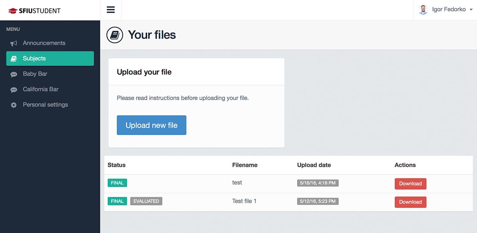Click the Igor Fedorko username text

click(449, 9)
